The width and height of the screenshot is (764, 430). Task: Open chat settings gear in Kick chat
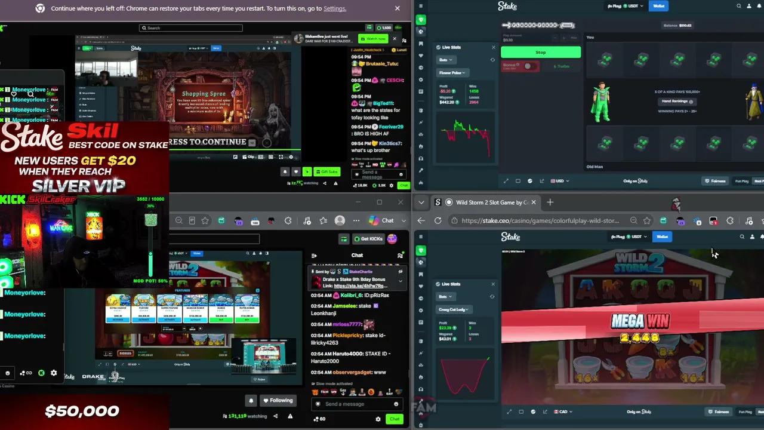[378, 419]
